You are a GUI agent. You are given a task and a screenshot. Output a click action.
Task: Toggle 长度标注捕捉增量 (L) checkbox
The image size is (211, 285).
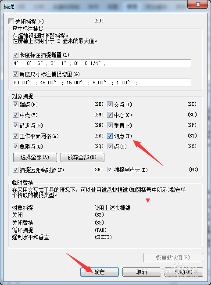(x=15, y=55)
